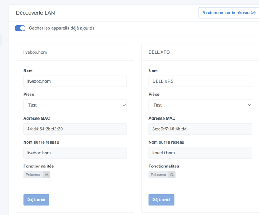Screen dimensions: 259x215
Task: Click the livebox.hom card header title
Action: click(35, 52)
